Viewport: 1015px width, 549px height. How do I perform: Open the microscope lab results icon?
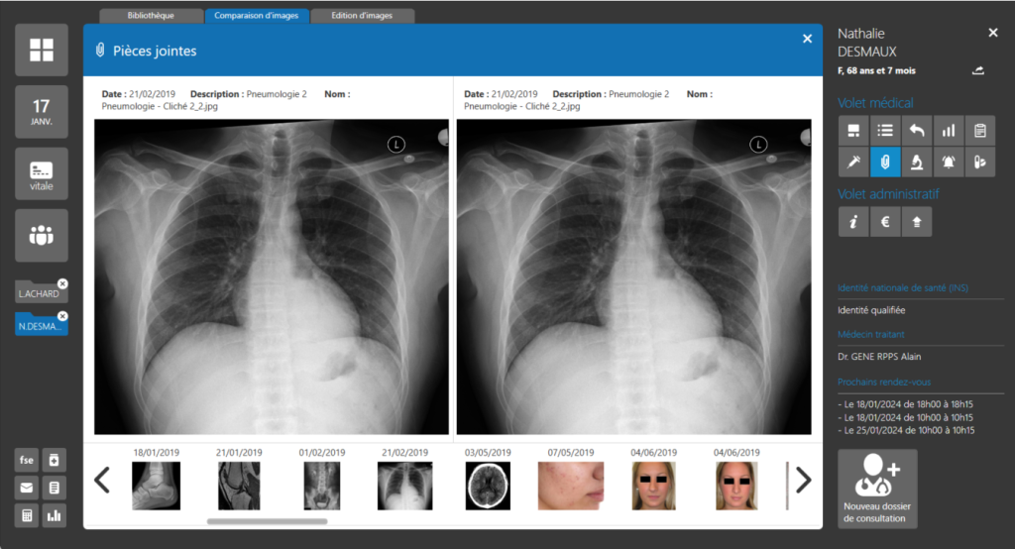917,162
